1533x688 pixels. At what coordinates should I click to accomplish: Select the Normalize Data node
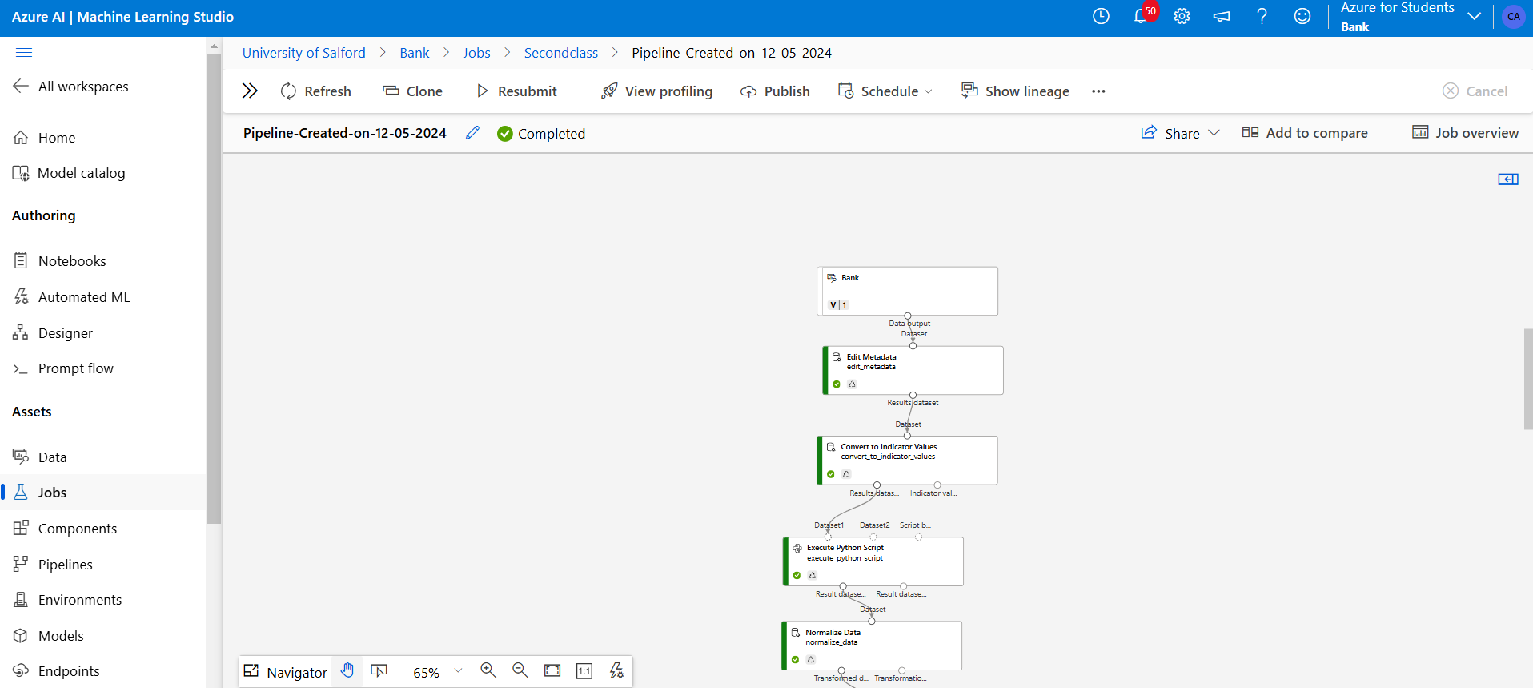[872, 646]
